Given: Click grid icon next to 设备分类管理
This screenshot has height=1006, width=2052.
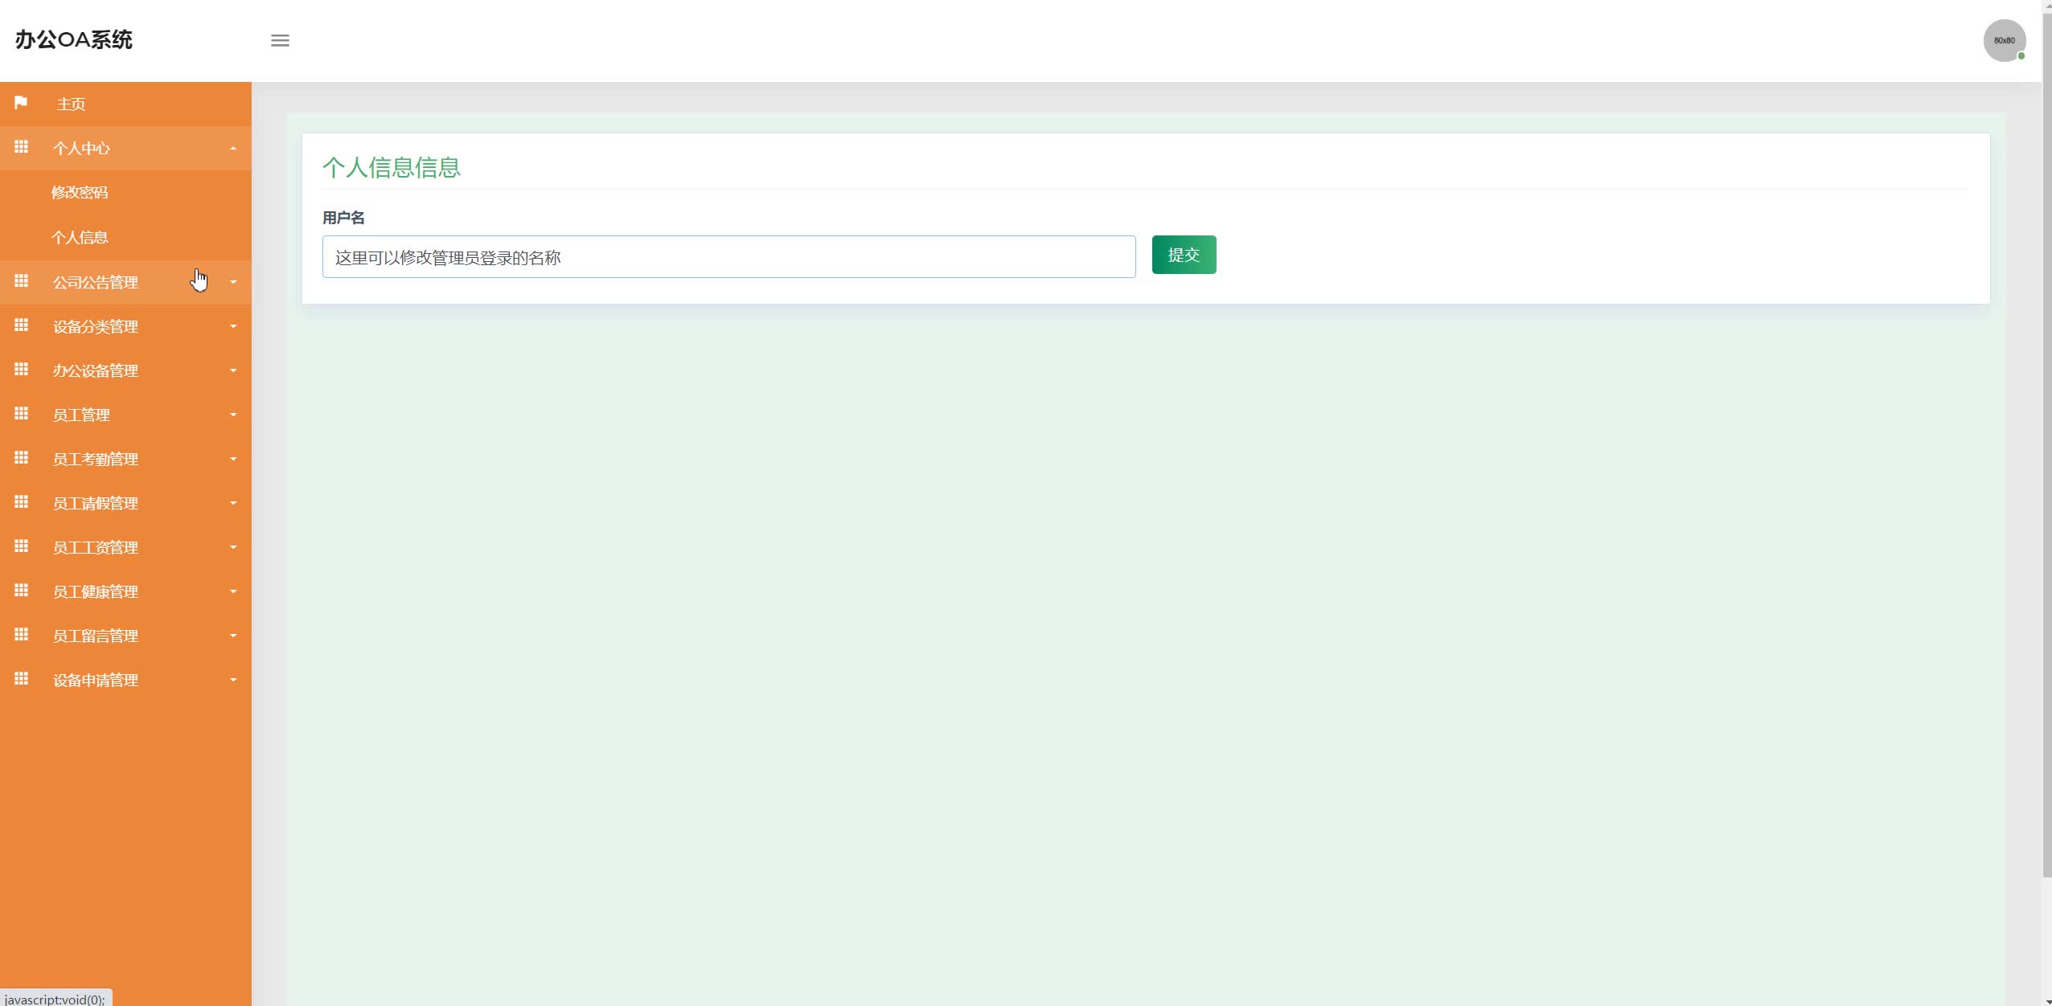Looking at the screenshot, I should (22, 325).
